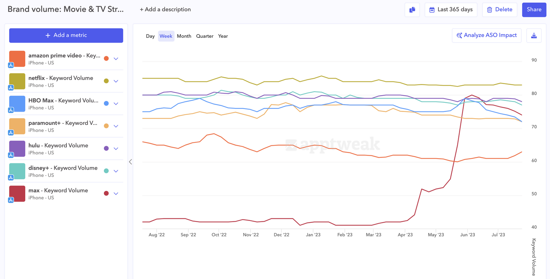This screenshot has width=550, height=279.
Task: Click the Jun '23 x-axis label
Action: pyautogui.click(x=467, y=235)
